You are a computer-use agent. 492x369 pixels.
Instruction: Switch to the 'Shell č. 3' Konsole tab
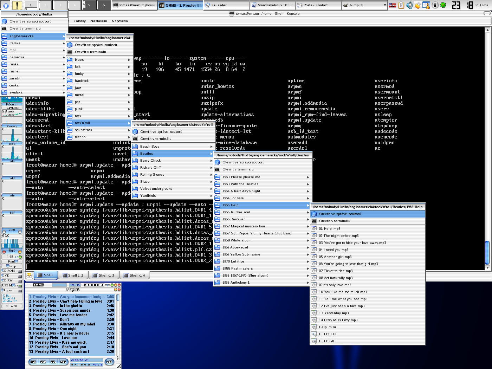(x=104, y=276)
